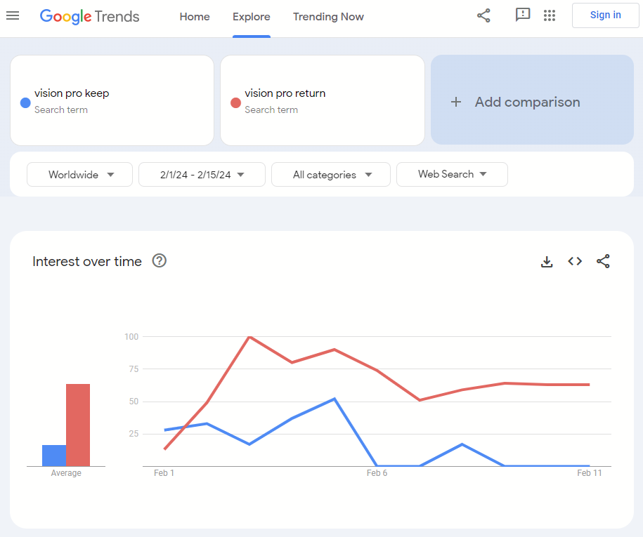Open the 2/1/24 - 2/15/24 date range dropdown

[202, 175]
